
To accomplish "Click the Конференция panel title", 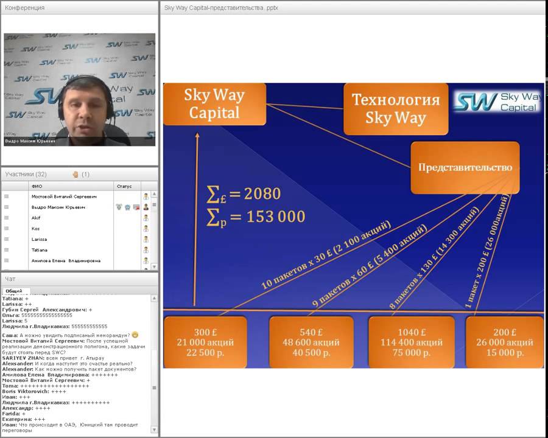I will [24, 7].
